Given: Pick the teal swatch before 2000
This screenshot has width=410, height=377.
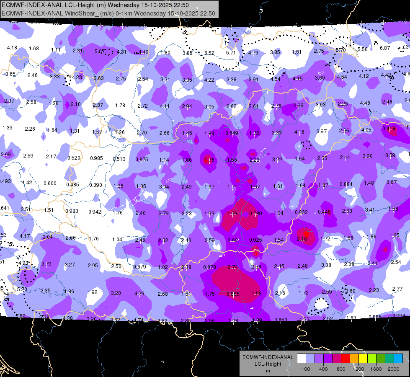Looking at the screenshot, I should [x=389, y=359].
